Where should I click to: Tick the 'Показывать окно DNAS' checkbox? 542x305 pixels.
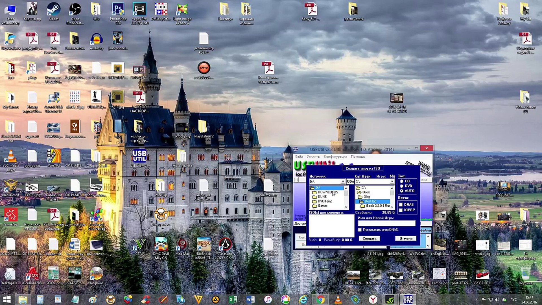pyautogui.click(x=360, y=230)
